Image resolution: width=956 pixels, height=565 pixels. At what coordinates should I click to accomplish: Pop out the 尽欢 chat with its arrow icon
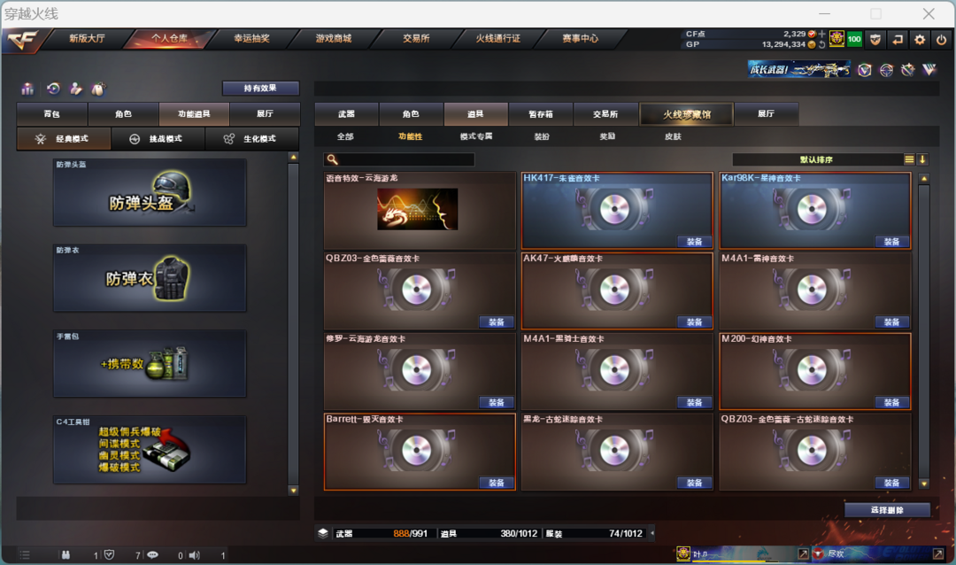pyautogui.click(x=938, y=554)
